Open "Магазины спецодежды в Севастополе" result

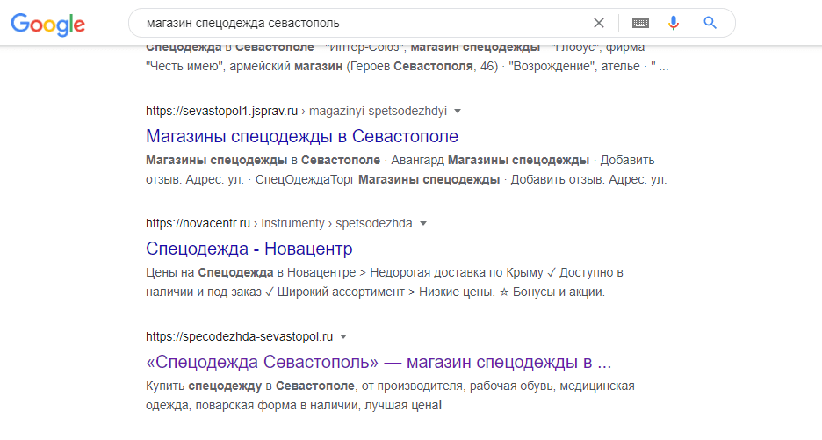[x=302, y=136]
